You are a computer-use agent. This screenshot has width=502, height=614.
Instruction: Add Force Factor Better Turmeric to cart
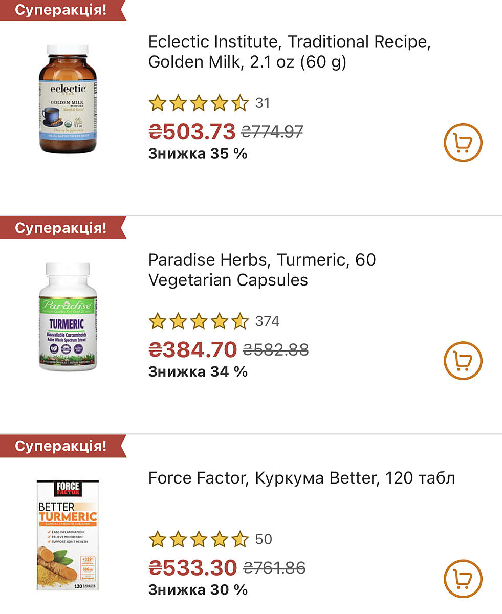click(463, 579)
